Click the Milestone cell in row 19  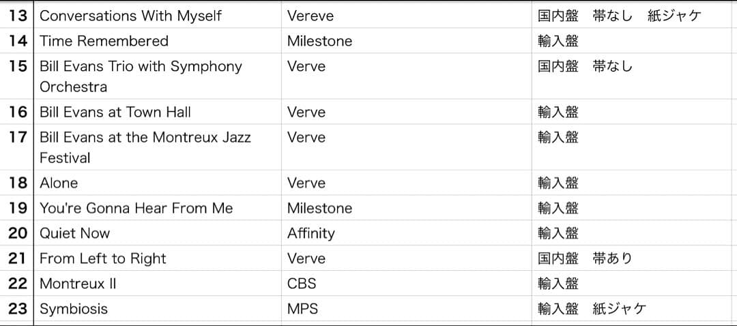click(319, 208)
